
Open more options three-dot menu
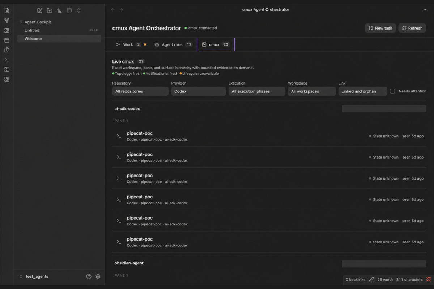tap(425, 10)
